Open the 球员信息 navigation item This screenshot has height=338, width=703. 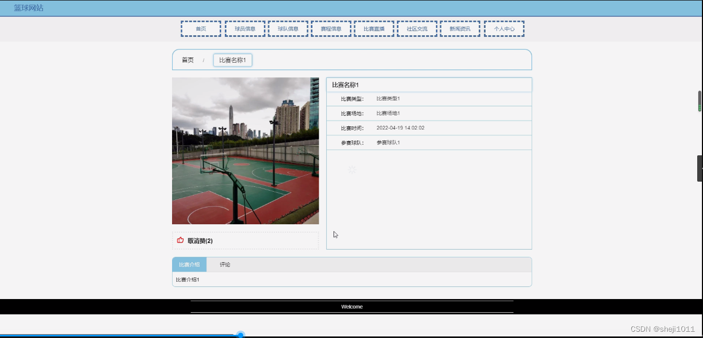click(245, 28)
